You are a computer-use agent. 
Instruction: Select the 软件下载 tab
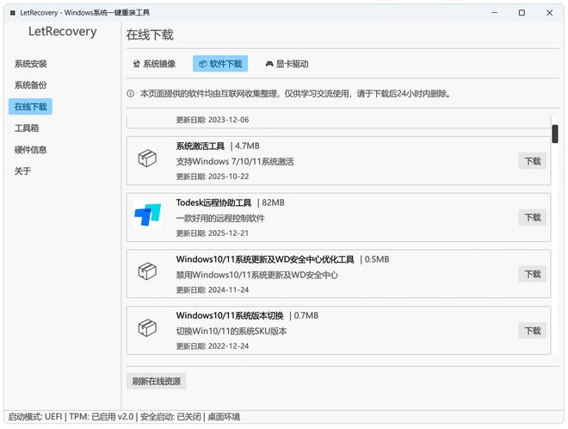pyautogui.click(x=220, y=64)
